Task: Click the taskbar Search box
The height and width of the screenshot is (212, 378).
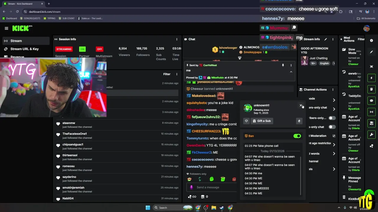Action: coord(173,208)
